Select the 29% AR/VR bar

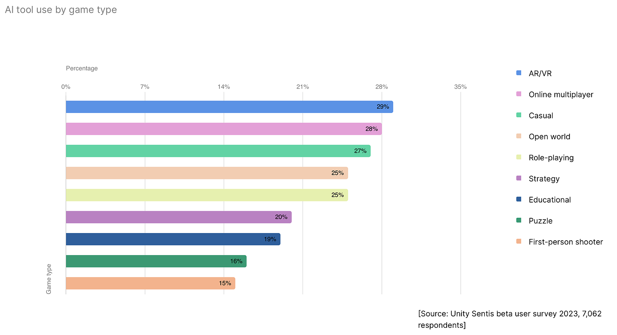(x=229, y=107)
